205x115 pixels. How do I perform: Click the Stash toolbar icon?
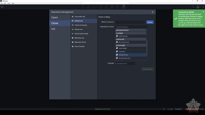tap(112, 7)
